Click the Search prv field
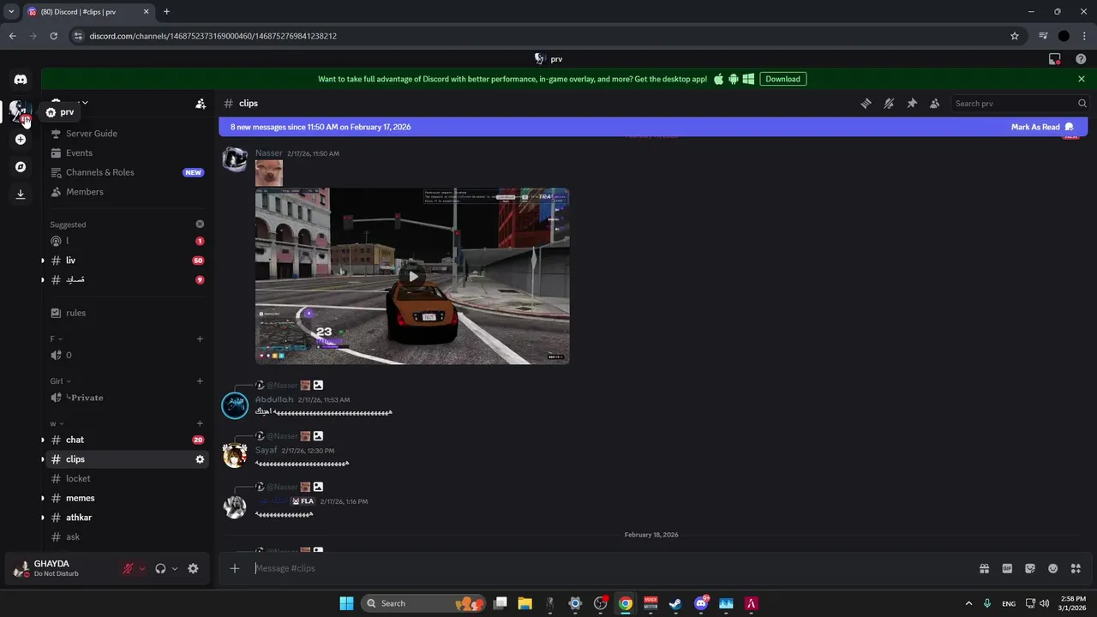Image resolution: width=1097 pixels, height=617 pixels. 1020,104
